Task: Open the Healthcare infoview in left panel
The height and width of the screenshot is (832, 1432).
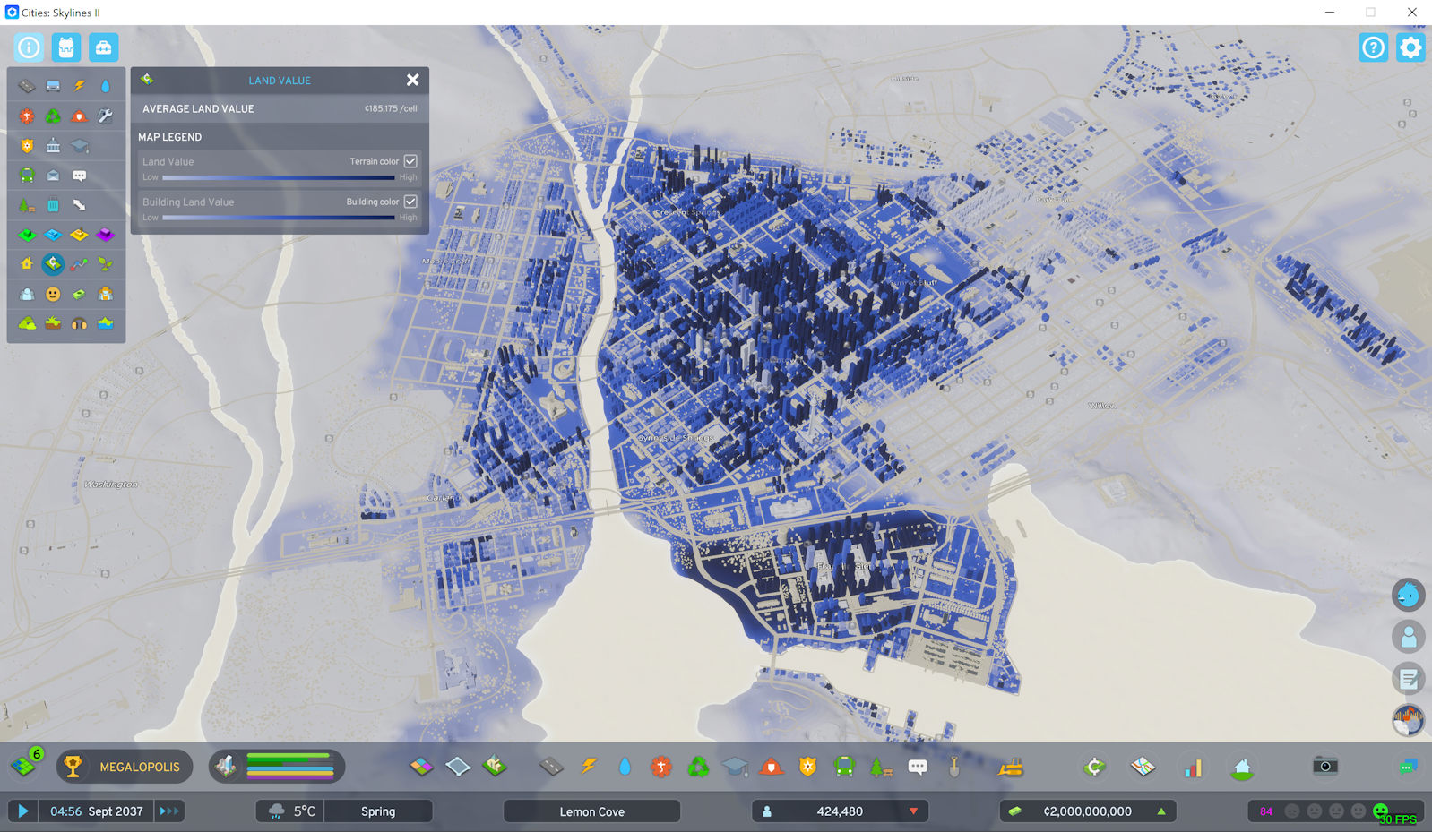Action: coord(27,116)
